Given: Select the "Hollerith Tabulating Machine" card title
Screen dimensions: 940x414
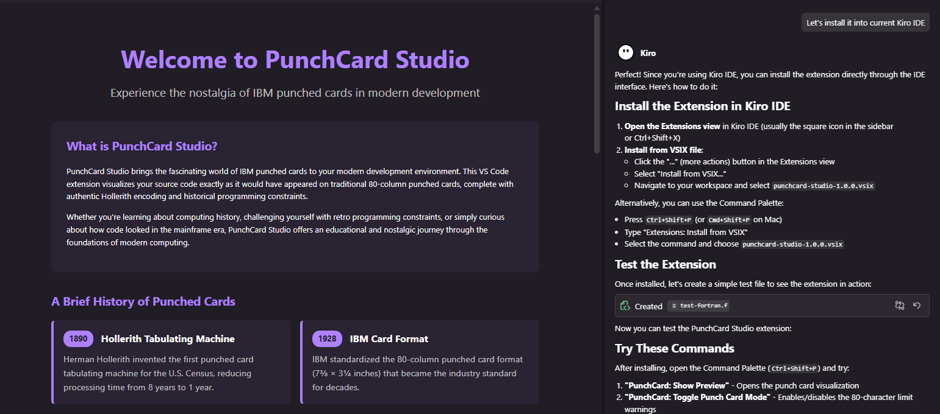Looking at the screenshot, I should tap(168, 339).
